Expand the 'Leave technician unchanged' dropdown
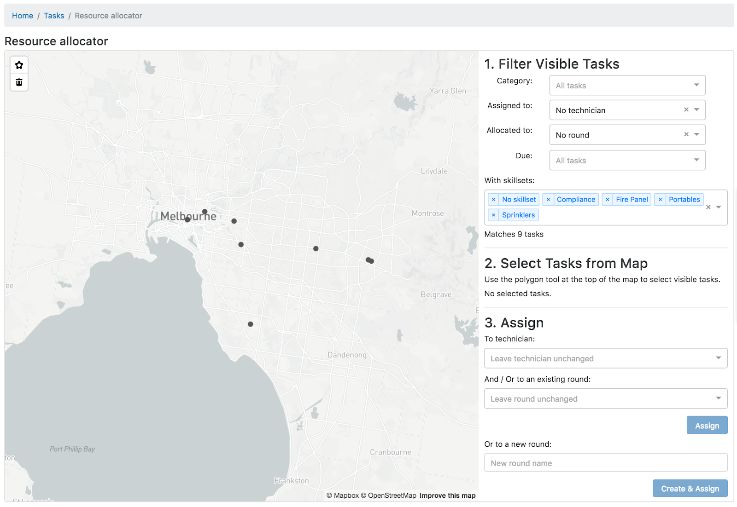The width and height of the screenshot is (737, 507). [x=605, y=358]
